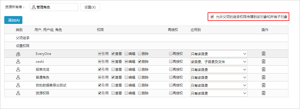
Task: Click the 权限 column header
Action: click(101, 30)
